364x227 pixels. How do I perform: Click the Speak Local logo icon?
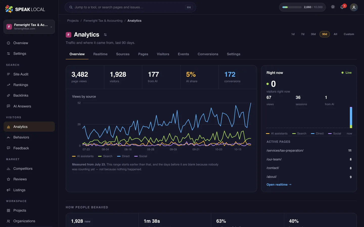[9, 9]
